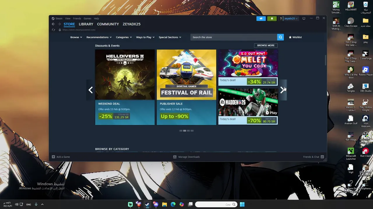Open the Games menu
373x209 pixels.
click(x=87, y=19)
